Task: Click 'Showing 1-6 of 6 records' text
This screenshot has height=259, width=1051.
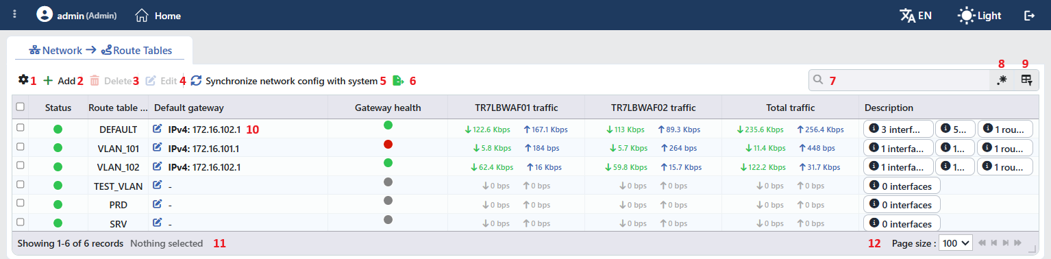Action: (x=71, y=243)
